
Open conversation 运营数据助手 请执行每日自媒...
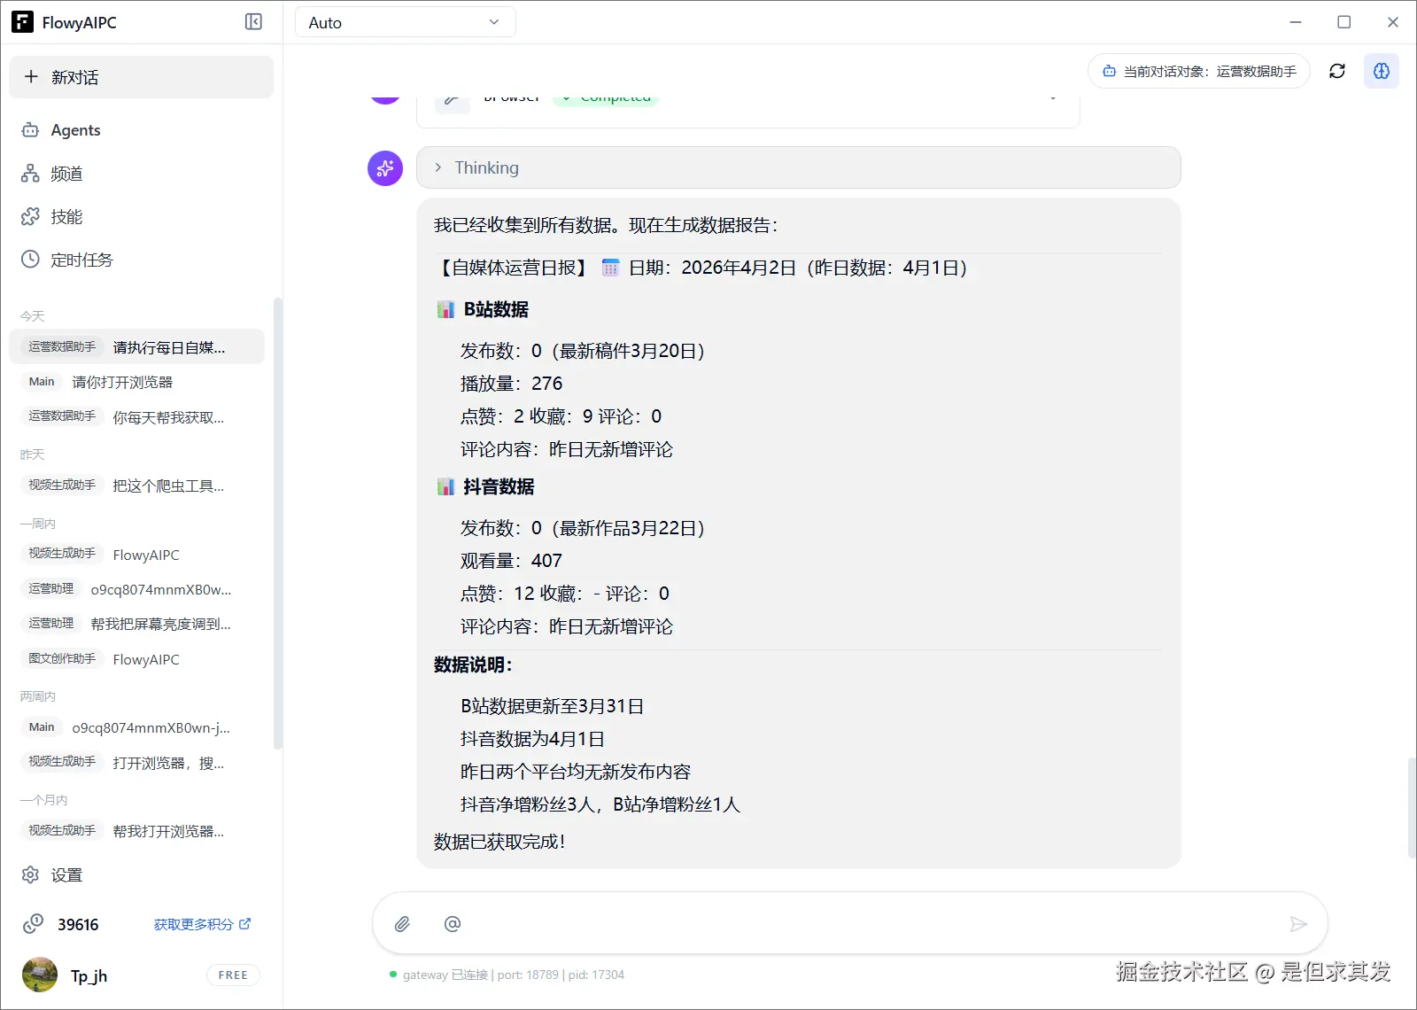click(137, 346)
